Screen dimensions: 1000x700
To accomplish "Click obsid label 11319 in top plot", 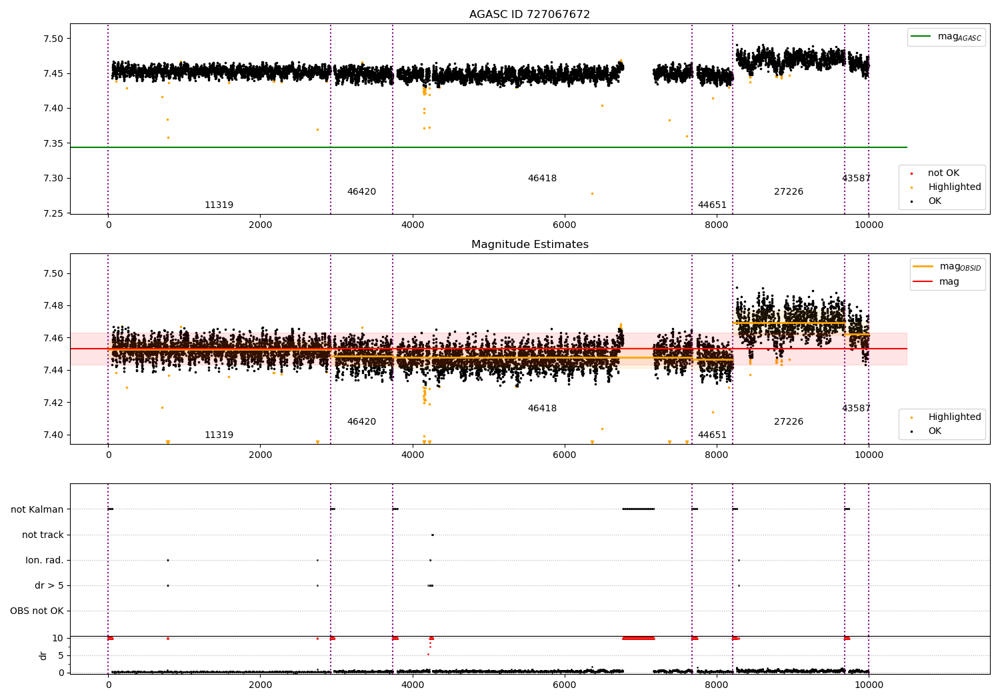I will pyautogui.click(x=219, y=205).
